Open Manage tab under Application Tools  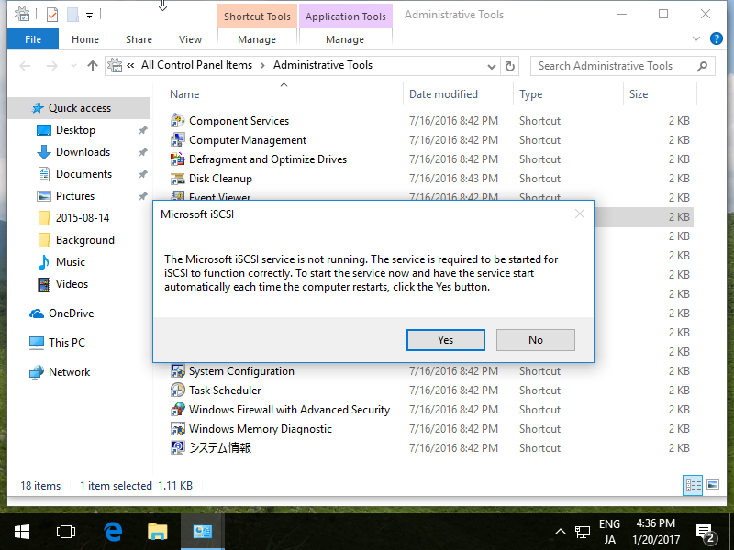pos(345,39)
